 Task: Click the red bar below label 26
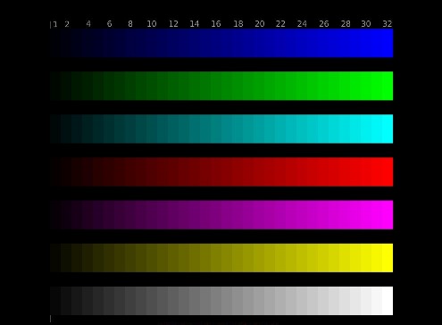click(x=323, y=172)
